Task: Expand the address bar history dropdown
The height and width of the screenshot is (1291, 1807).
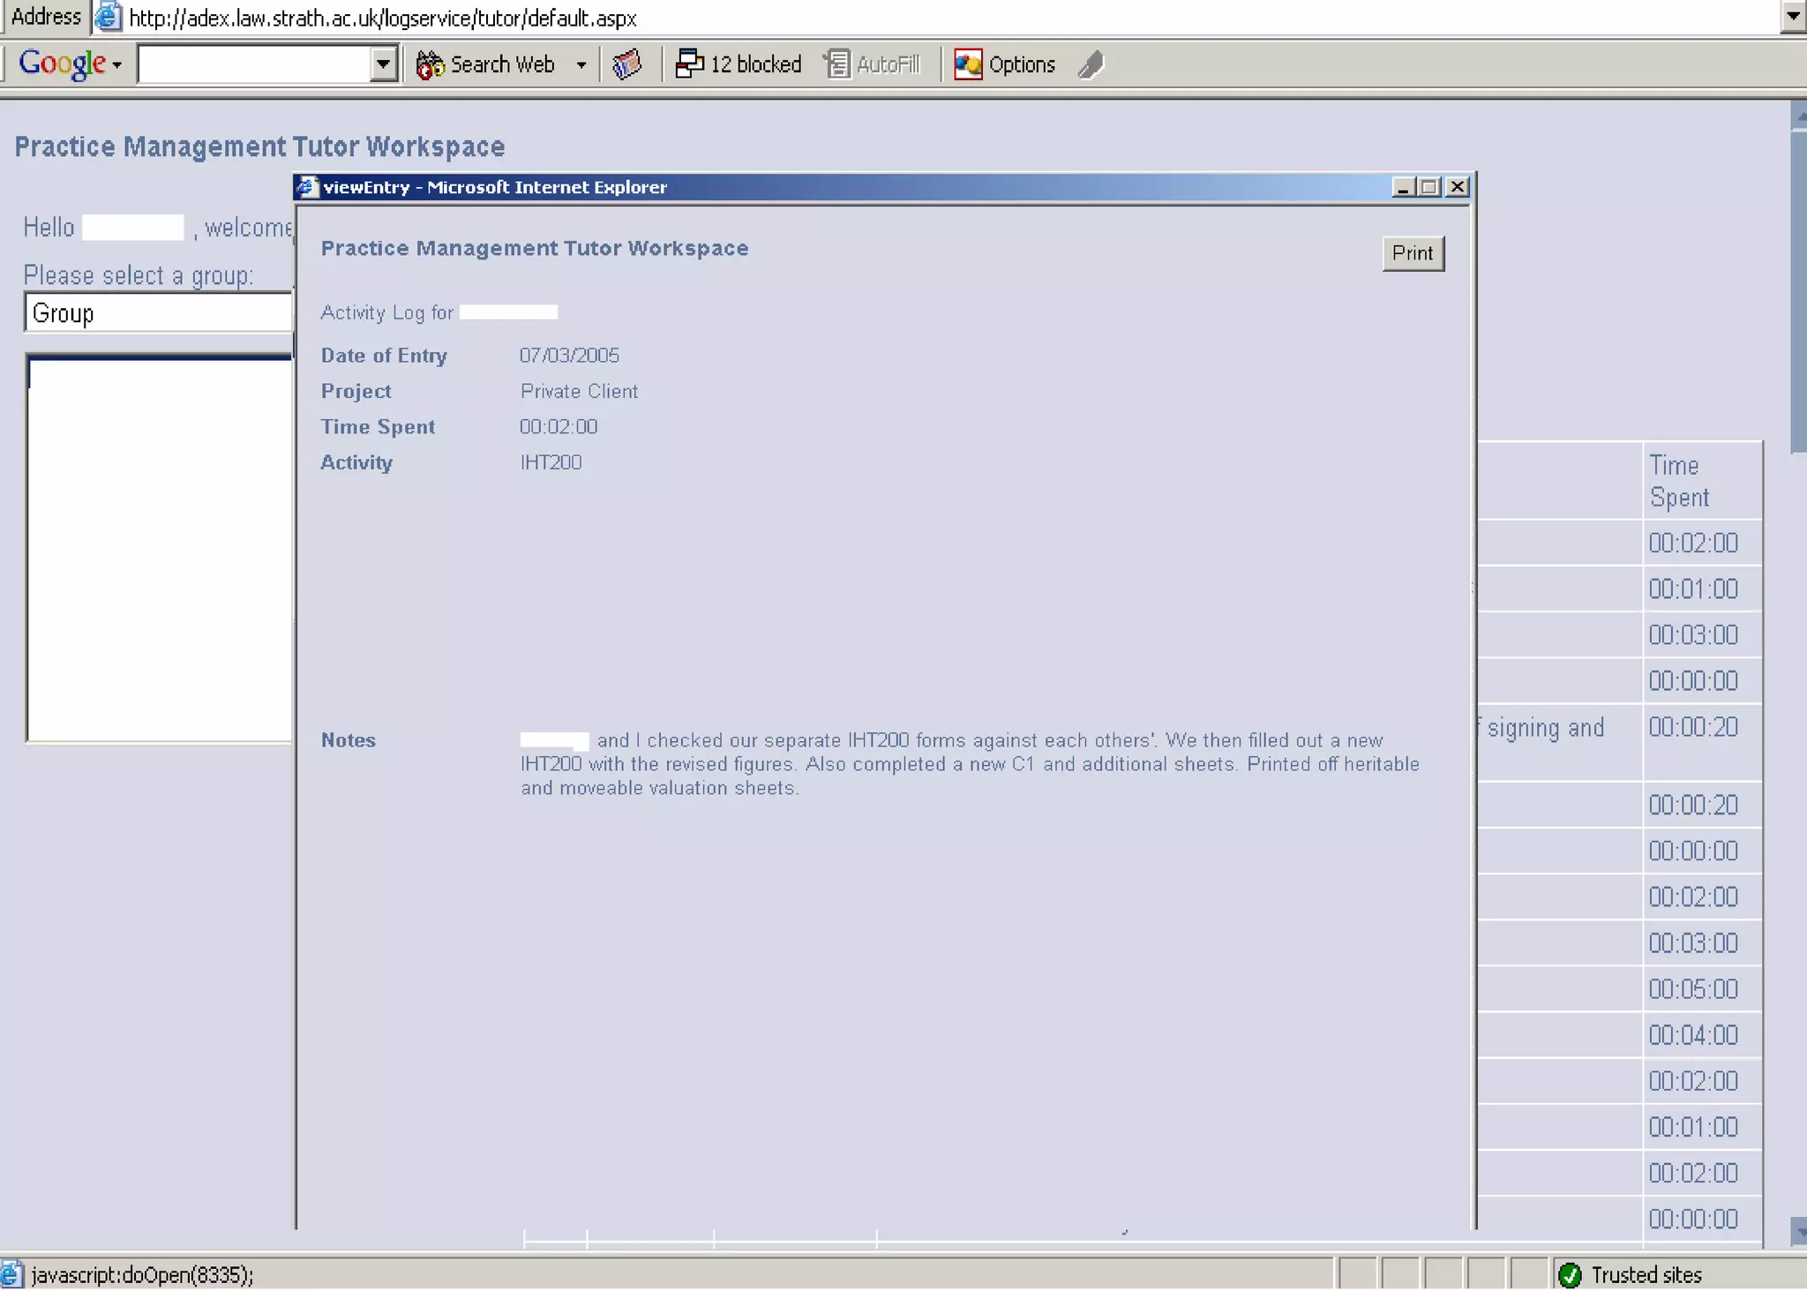Action: (x=1792, y=16)
